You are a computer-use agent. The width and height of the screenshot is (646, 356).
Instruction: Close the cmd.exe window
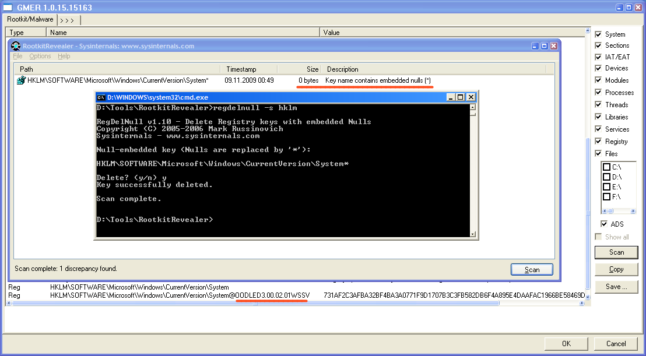(471, 97)
